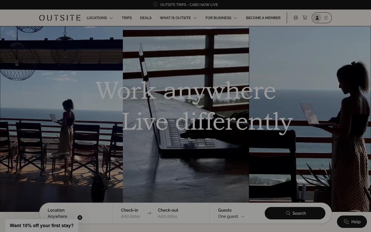
Task: Click Want 10% off your first stay
Action: click(x=42, y=226)
